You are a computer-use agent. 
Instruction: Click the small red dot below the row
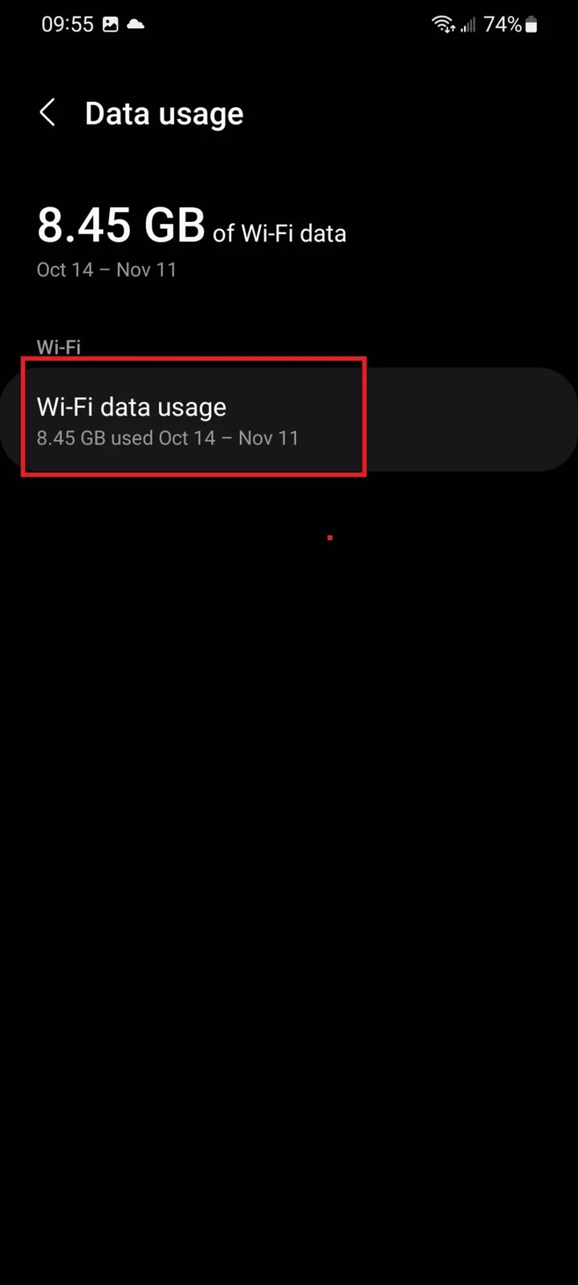tap(330, 538)
